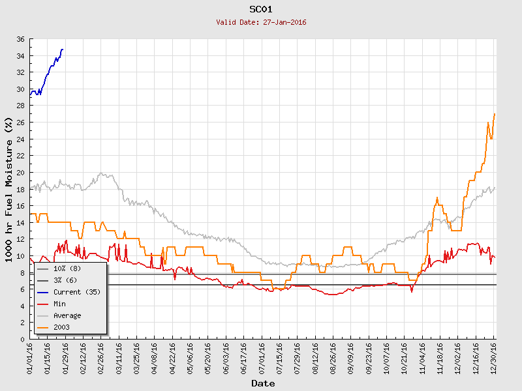The height and width of the screenshot is (391, 522).
Task: Click the SC01 chart title
Action: [x=261, y=9]
